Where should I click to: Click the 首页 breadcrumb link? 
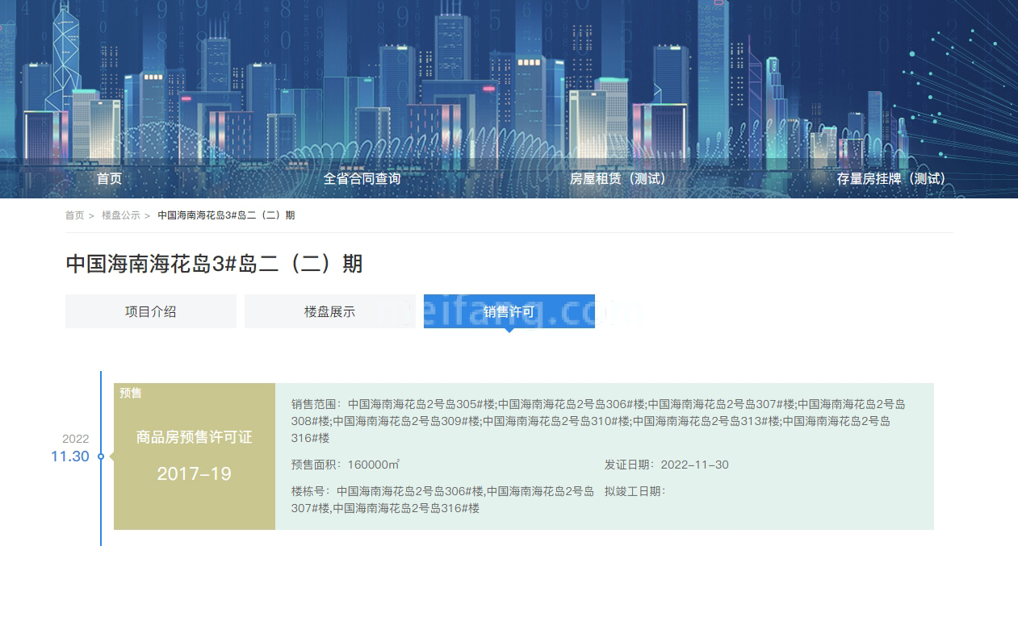coord(74,215)
